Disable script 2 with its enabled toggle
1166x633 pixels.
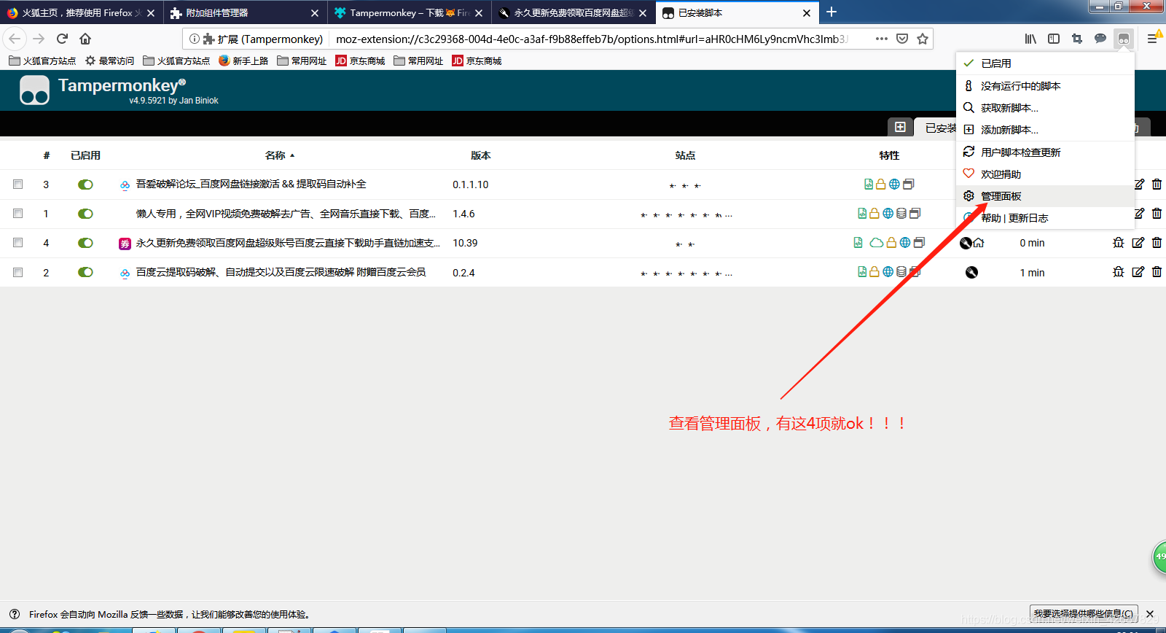(85, 272)
